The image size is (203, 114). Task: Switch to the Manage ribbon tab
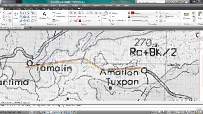(x=46, y=9)
